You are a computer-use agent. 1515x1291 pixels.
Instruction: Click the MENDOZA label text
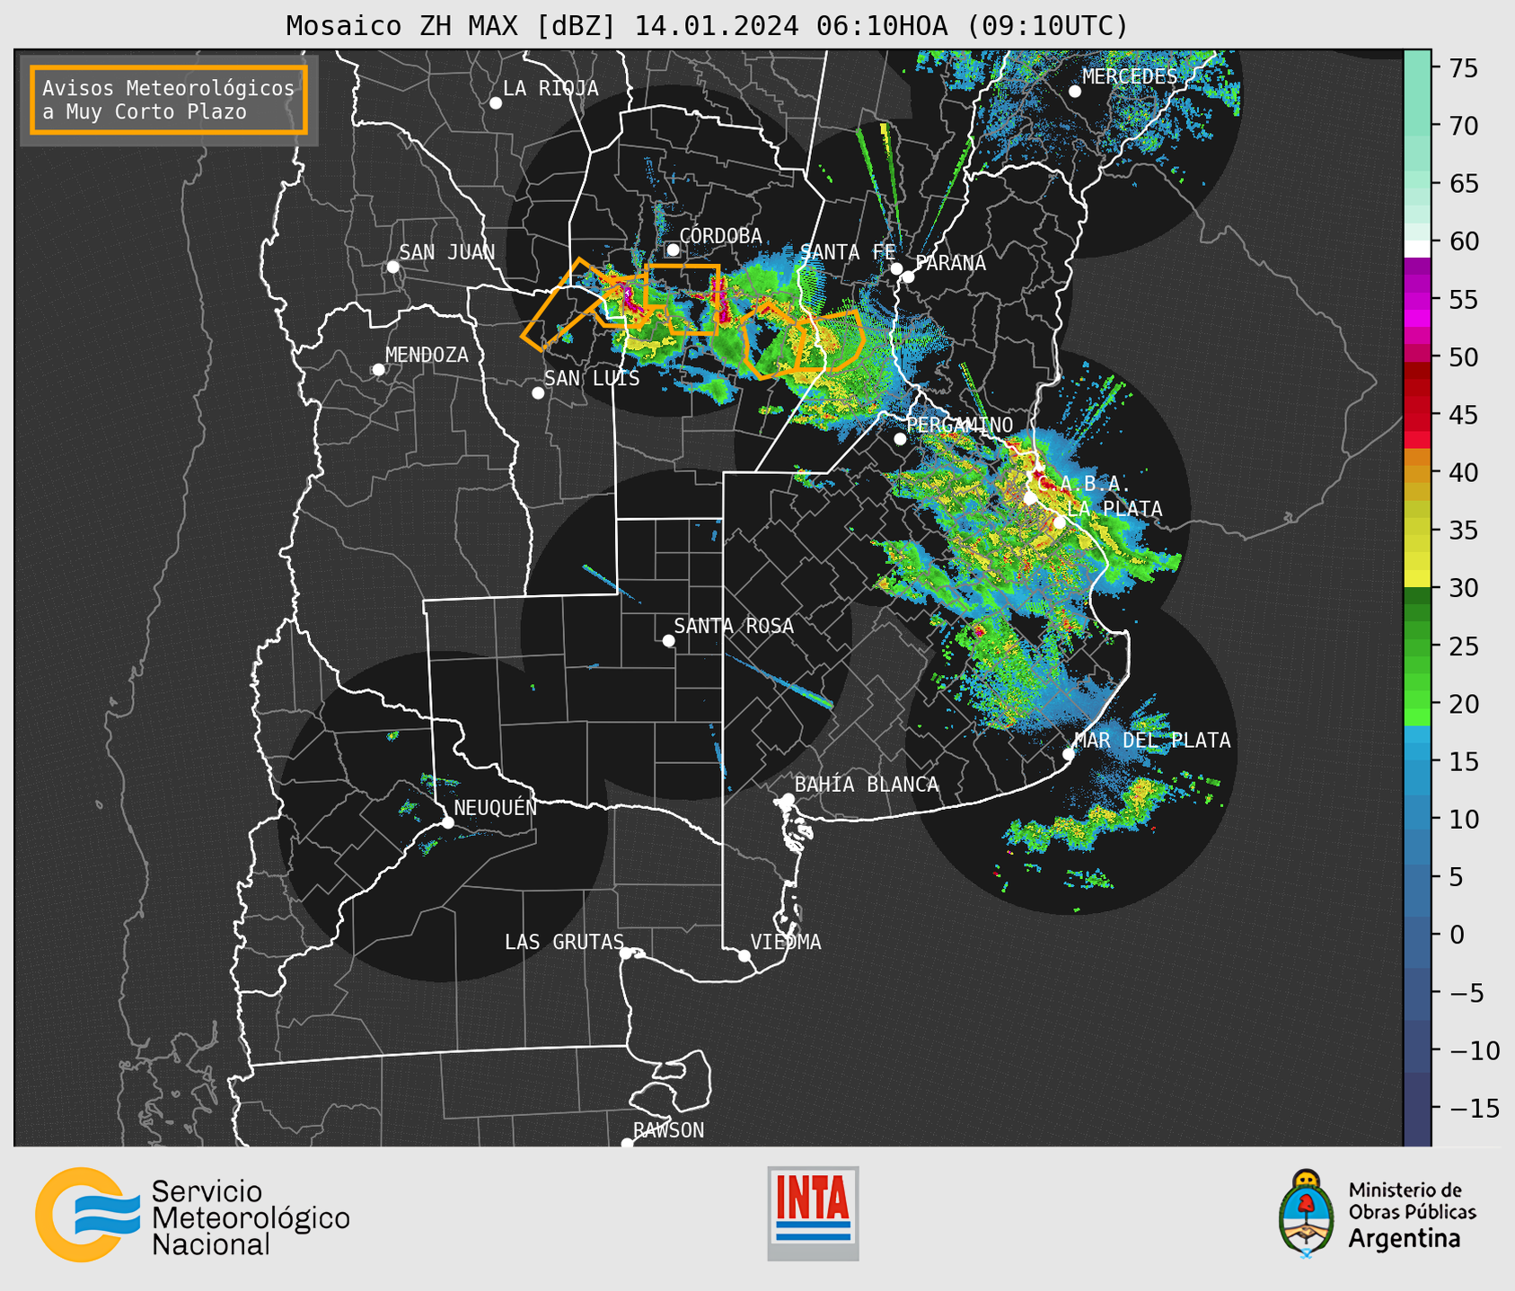pyautogui.click(x=427, y=355)
